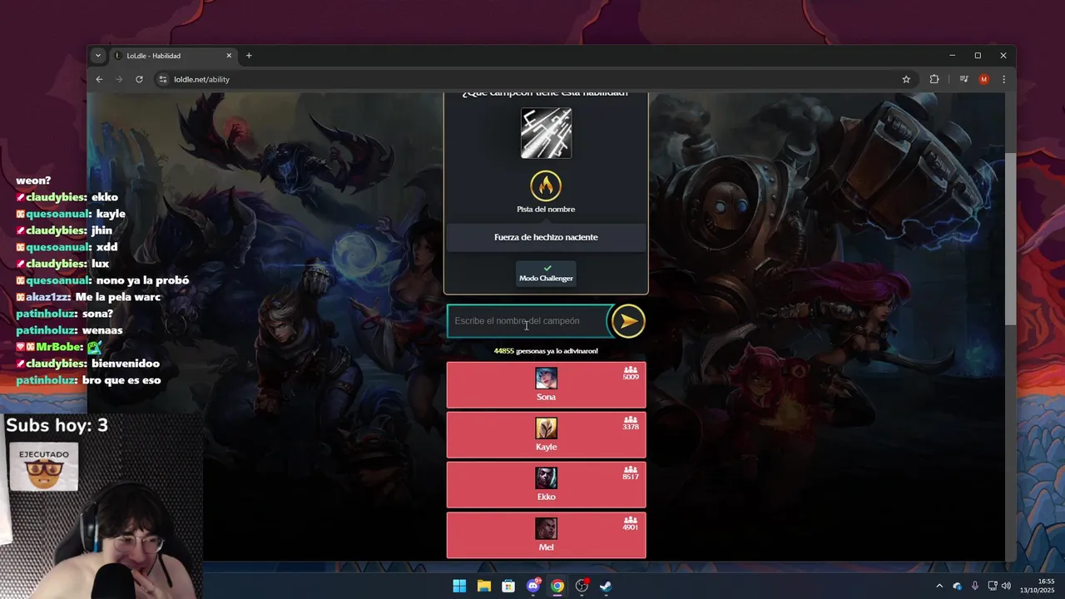Select the LoLdle - Habilidad tab

click(x=172, y=56)
